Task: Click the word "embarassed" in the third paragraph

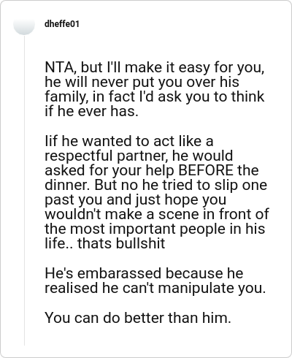Action: click(119, 273)
